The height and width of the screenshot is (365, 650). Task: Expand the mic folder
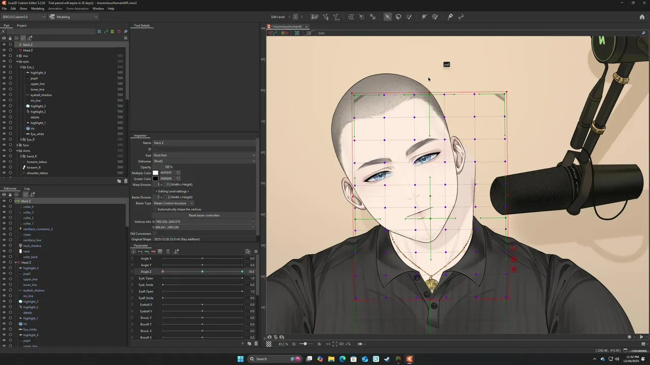[17, 56]
